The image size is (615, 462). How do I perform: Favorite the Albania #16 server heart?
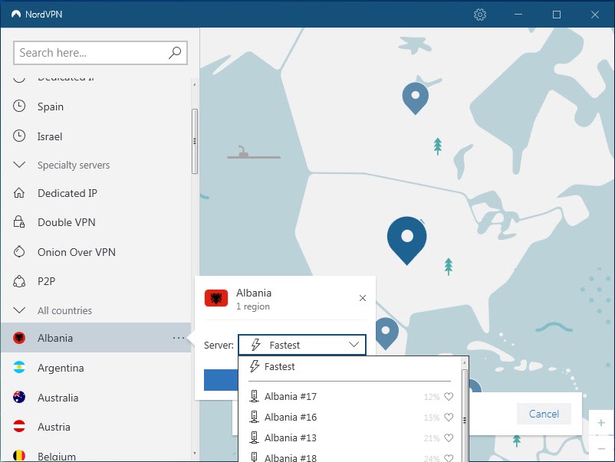coord(449,418)
